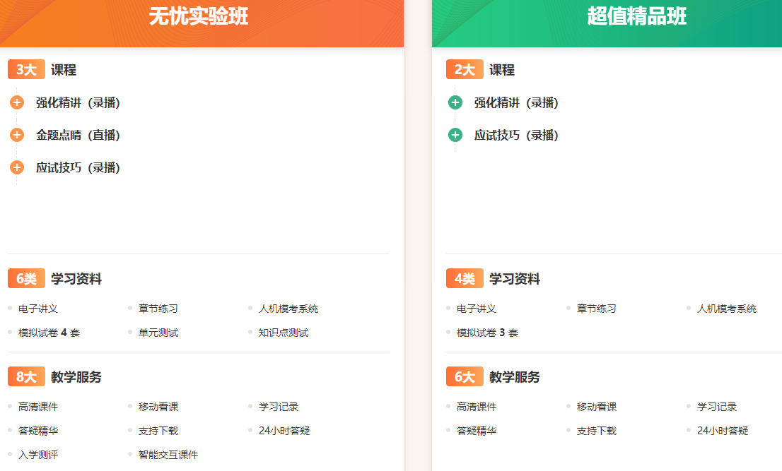Click the orange plus beside 应试技巧

(16, 167)
